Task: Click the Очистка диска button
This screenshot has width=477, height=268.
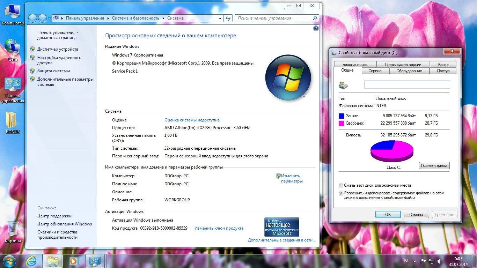Action: pyautogui.click(x=434, y=166)
